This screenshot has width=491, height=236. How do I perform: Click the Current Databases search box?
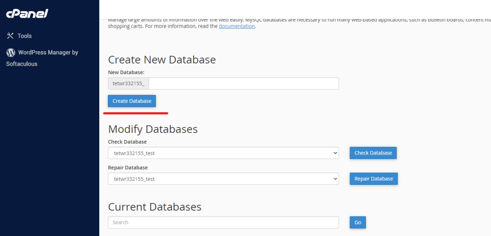click(223, 223)
